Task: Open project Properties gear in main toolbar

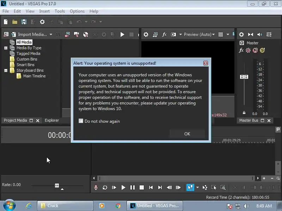Action: point(42,22)
